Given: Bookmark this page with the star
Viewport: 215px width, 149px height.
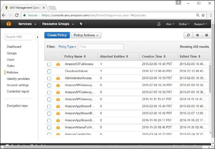Looking at the screenshot, I should 203,15.
